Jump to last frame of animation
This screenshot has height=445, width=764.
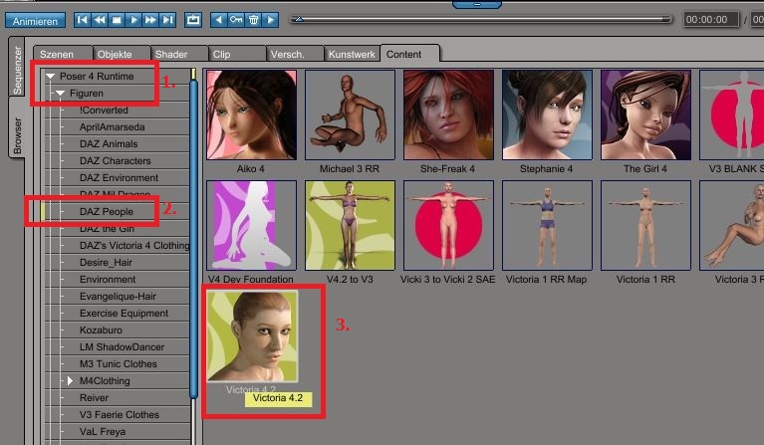click(167, 20)
